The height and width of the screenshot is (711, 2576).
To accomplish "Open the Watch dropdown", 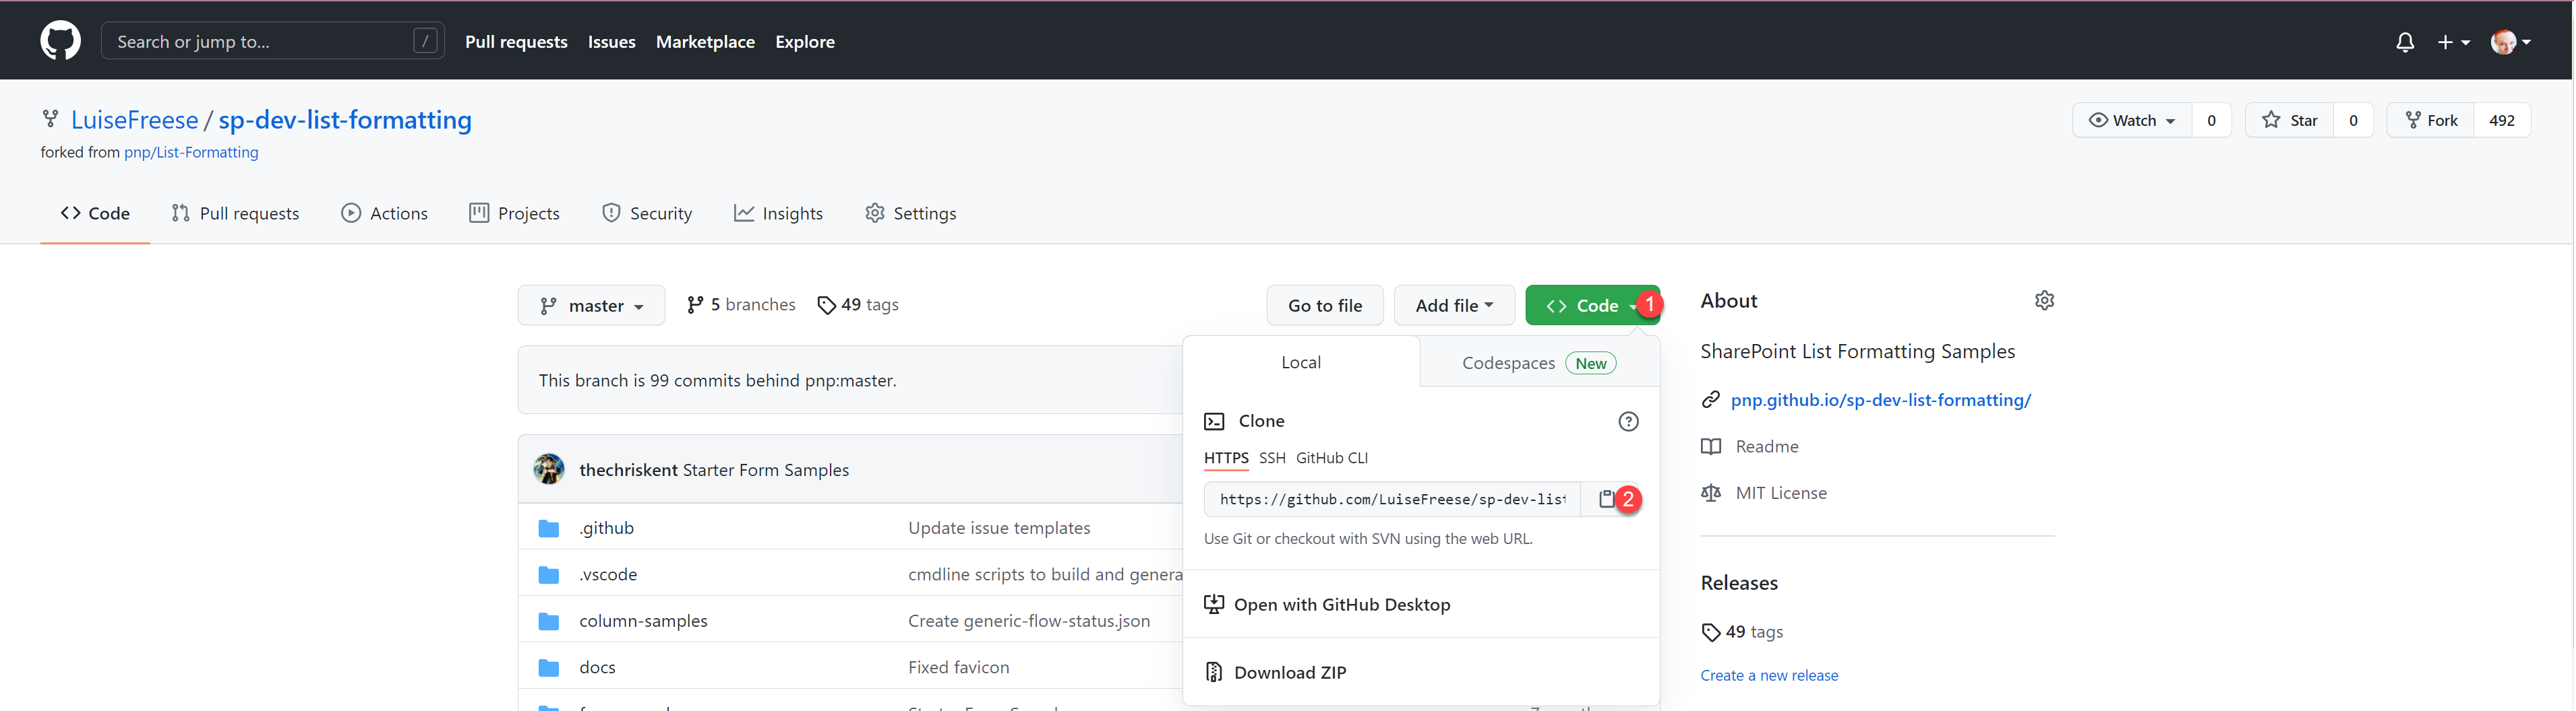I will [x=2132, y=120].
